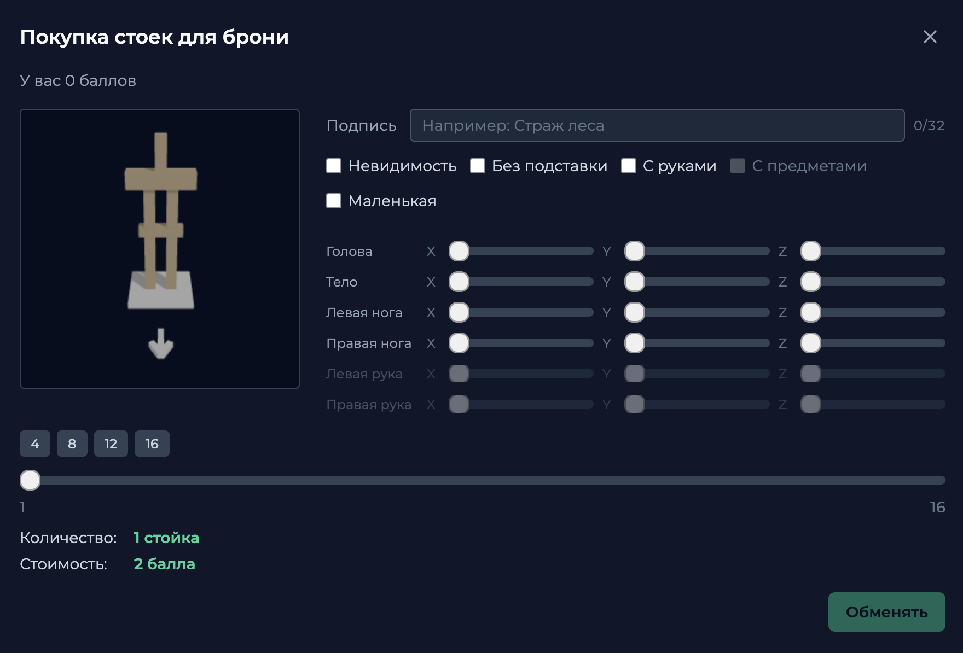Viewport: 963px width, 653px height.
Task: Focus the Подпись text field
Action: pyautogui.click(x=657, y=125)
